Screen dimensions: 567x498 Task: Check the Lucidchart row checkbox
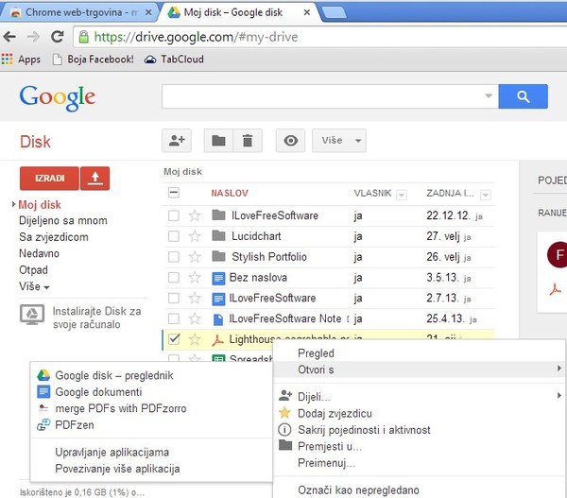point(174,236)
